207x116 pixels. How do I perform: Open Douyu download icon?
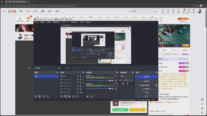pos(173,11)
